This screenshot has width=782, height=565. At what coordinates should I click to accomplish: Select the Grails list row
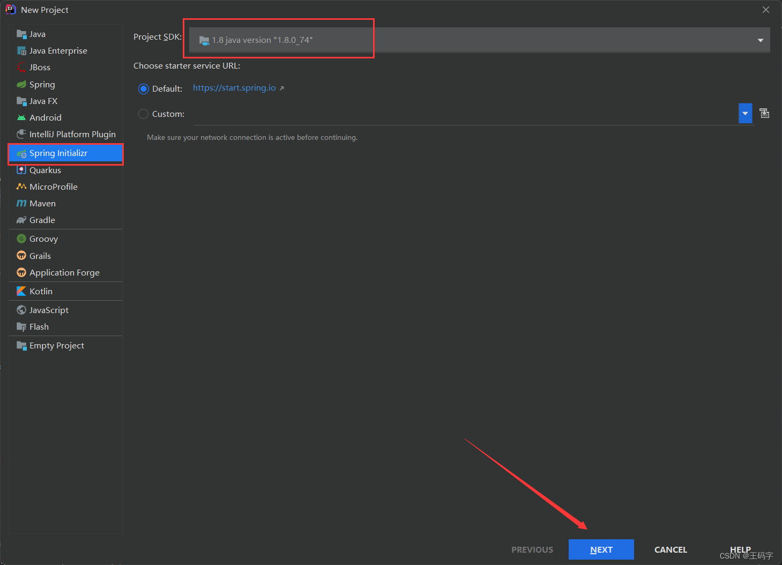(65, 256)
